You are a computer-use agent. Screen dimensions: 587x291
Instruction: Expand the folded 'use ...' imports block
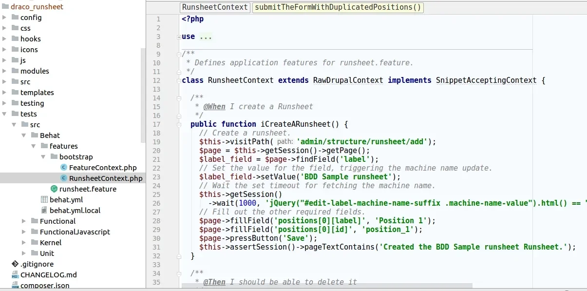tap(179, 37)
